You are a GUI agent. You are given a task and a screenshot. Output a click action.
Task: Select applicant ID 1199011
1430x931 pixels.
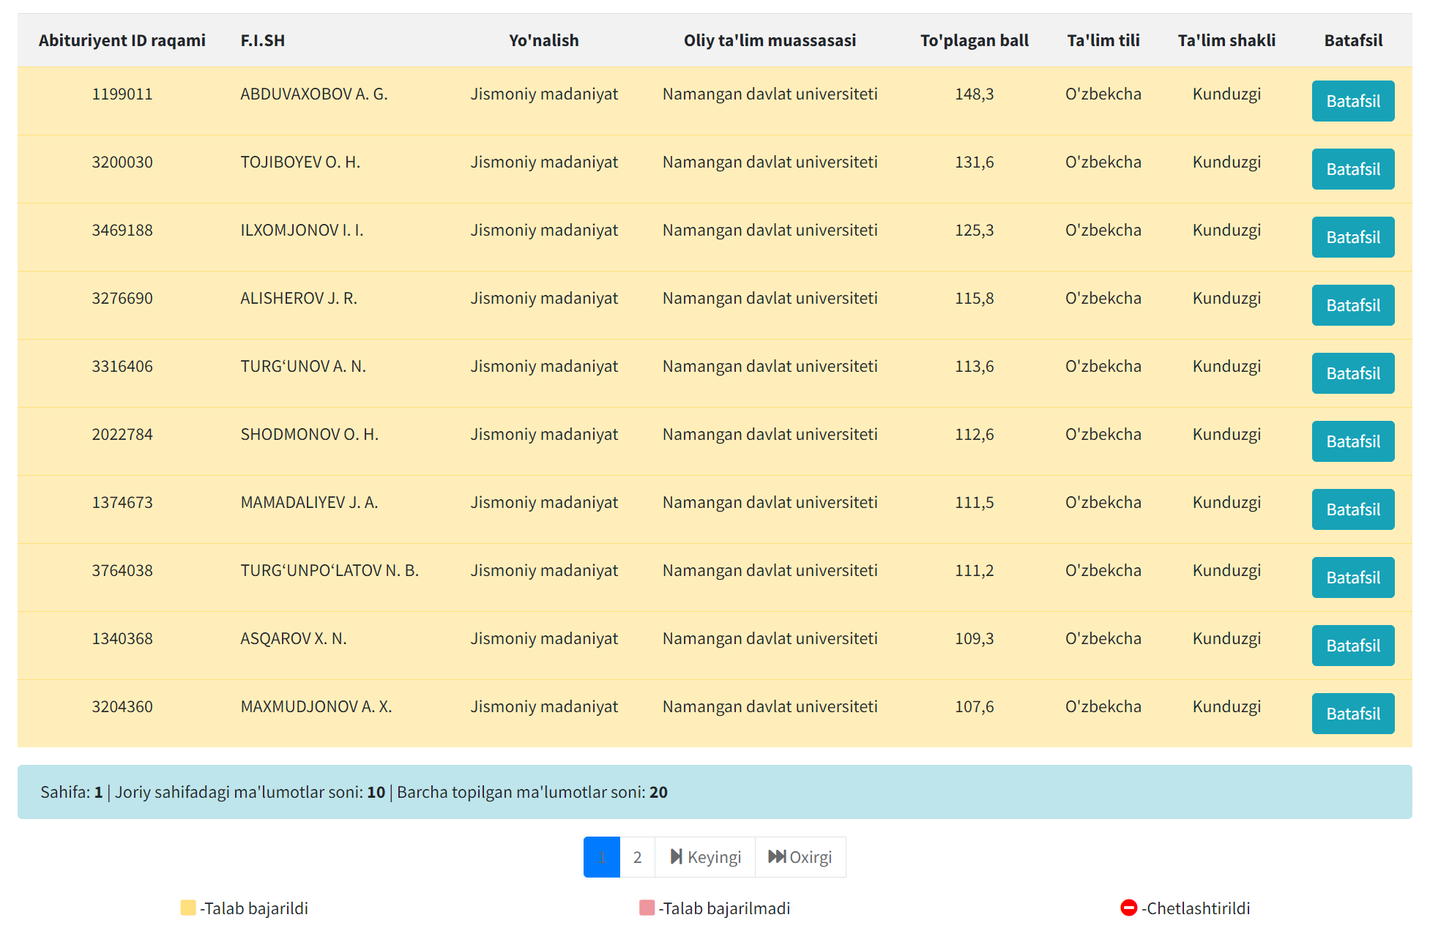coord(122,94)
